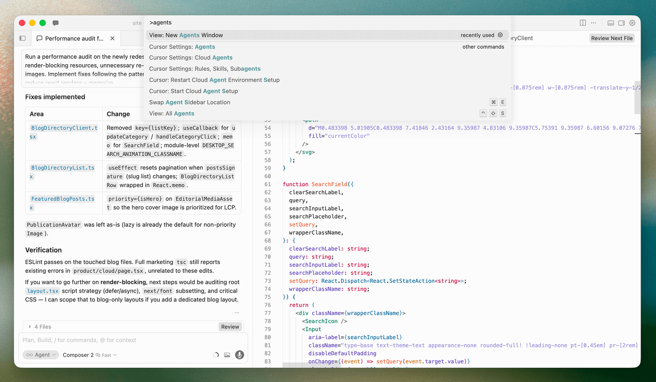Open the chat message three-dots menu

[237, 313]
